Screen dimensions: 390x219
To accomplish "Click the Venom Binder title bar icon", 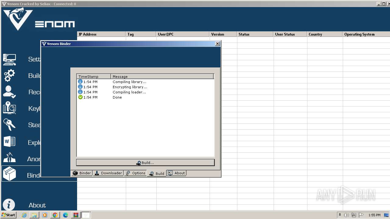I will coord(44,43).
